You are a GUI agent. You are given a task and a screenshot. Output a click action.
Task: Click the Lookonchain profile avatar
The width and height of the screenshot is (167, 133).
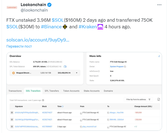pyautogui.click(x=12, y=7)
